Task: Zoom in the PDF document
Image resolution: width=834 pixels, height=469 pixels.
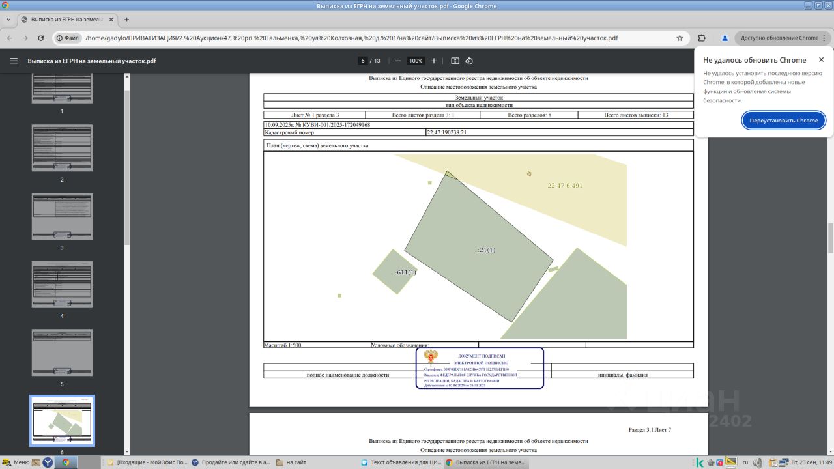Action: [x=434, y=61]
